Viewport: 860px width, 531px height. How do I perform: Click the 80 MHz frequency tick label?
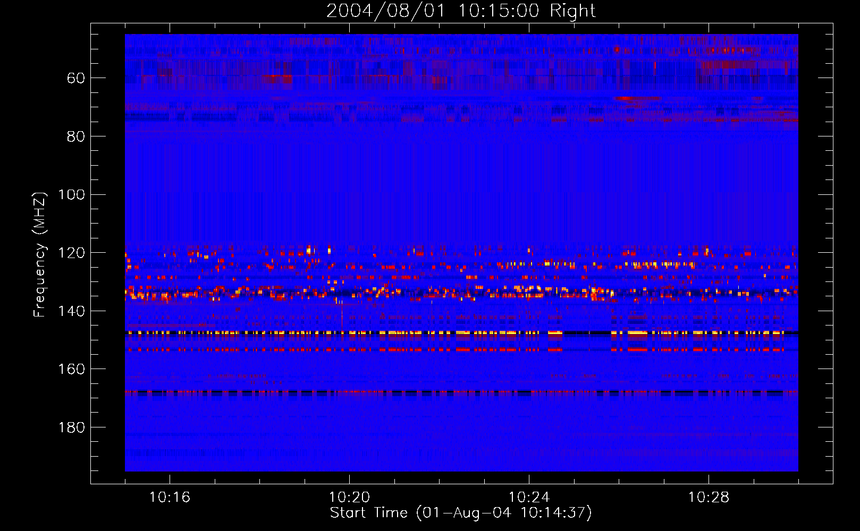[76, 136]
